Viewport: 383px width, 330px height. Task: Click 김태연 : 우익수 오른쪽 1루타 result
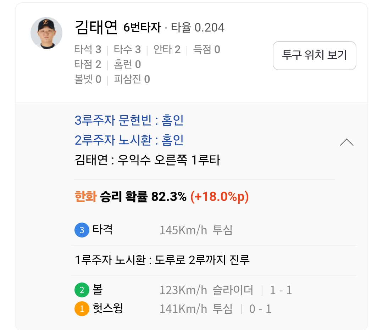[148, 160]
